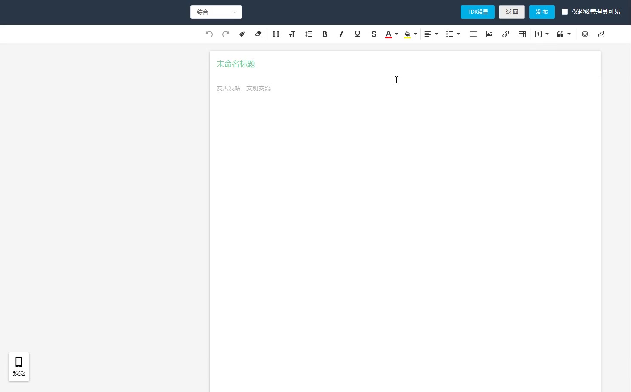The width and height of the screenshot is (631, 392).
Task: Apply italic formatting
Action: 341,34
